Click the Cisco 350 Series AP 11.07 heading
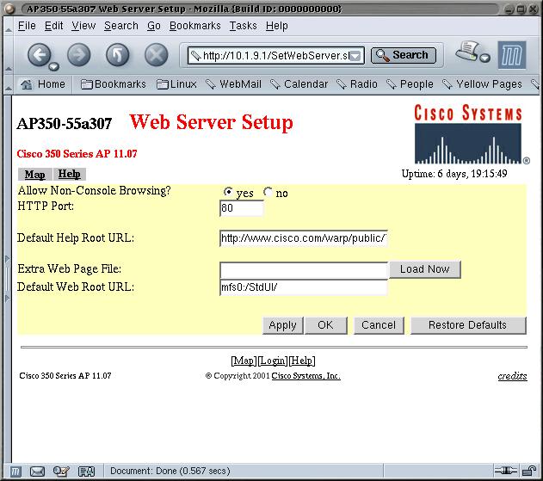This screenshot has width=543, height=481. [77, 154]
